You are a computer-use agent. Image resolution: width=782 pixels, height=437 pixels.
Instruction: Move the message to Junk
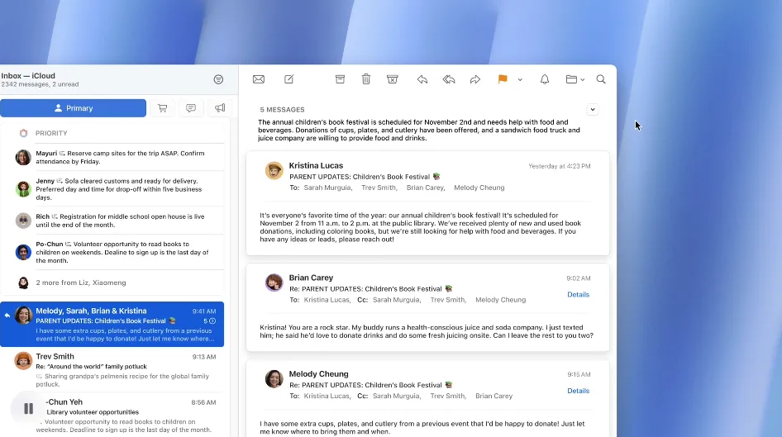click(x=393, y=79)
